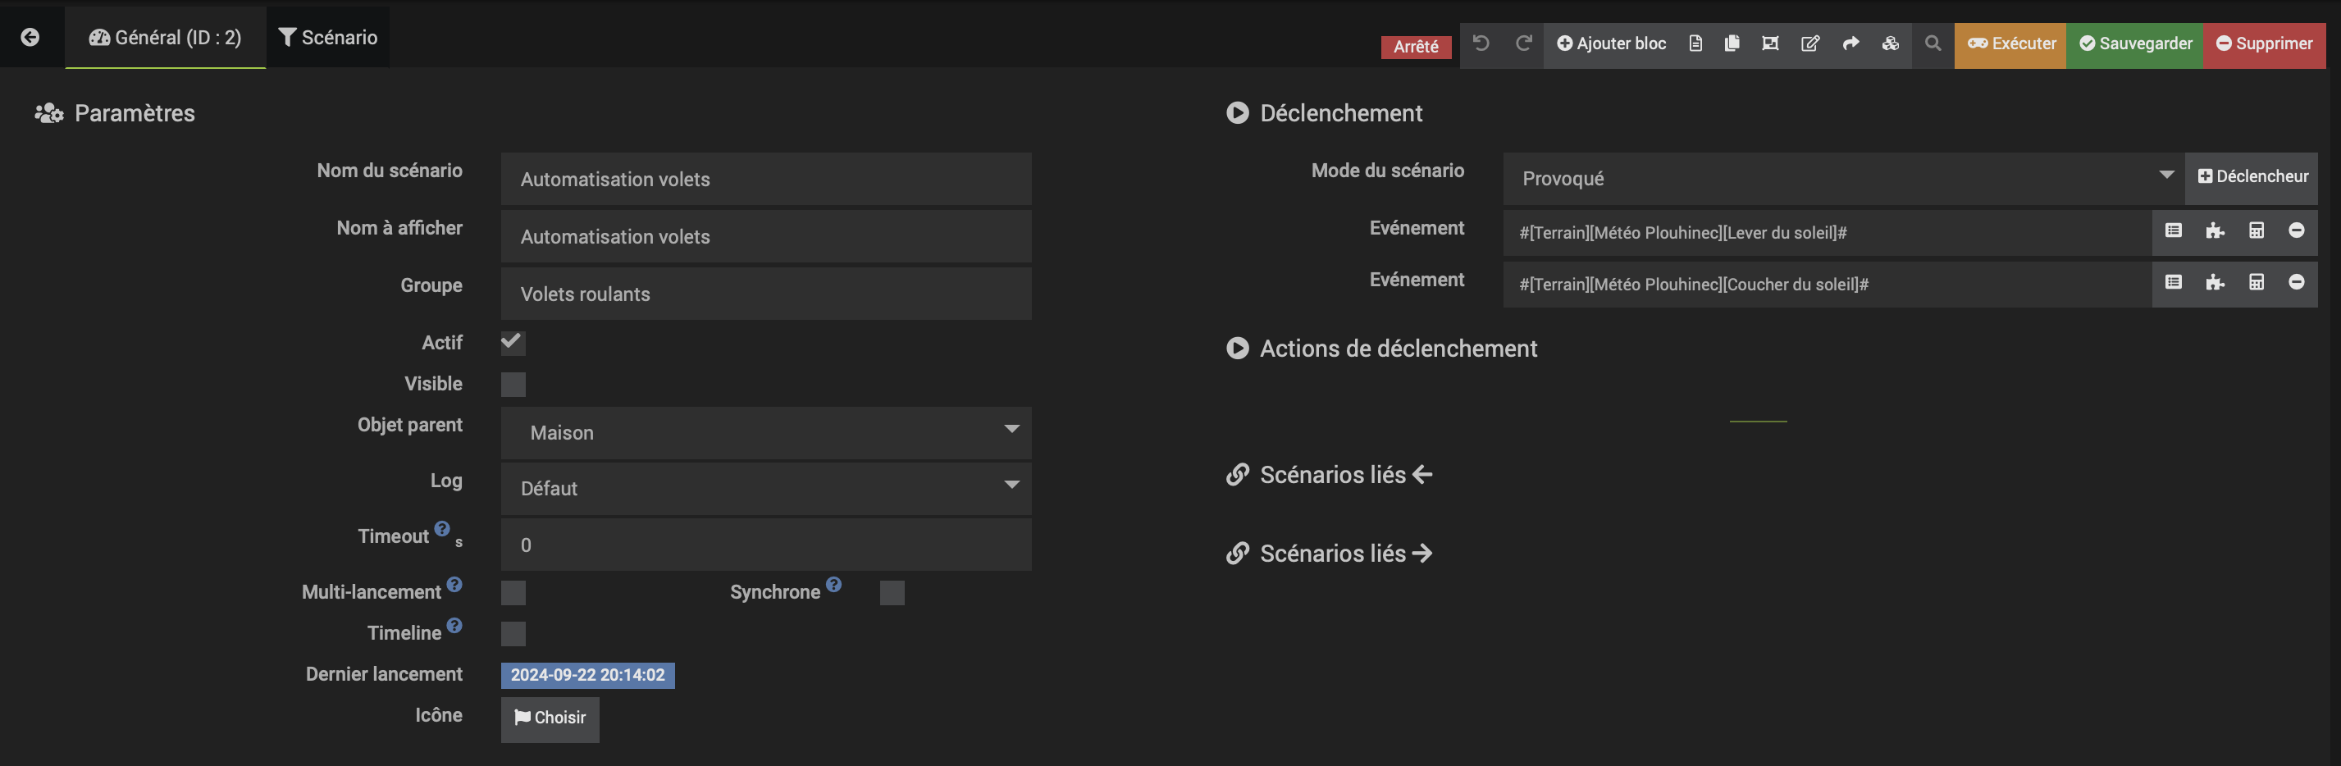The image size is (2341, 766).
Task: Select the Général (ID : 2) tab
Action: coord(166,37)
